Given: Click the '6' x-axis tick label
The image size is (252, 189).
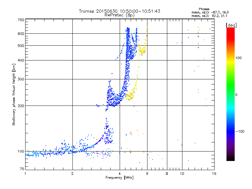Looking at the screenshot, I should pos(147,174).
